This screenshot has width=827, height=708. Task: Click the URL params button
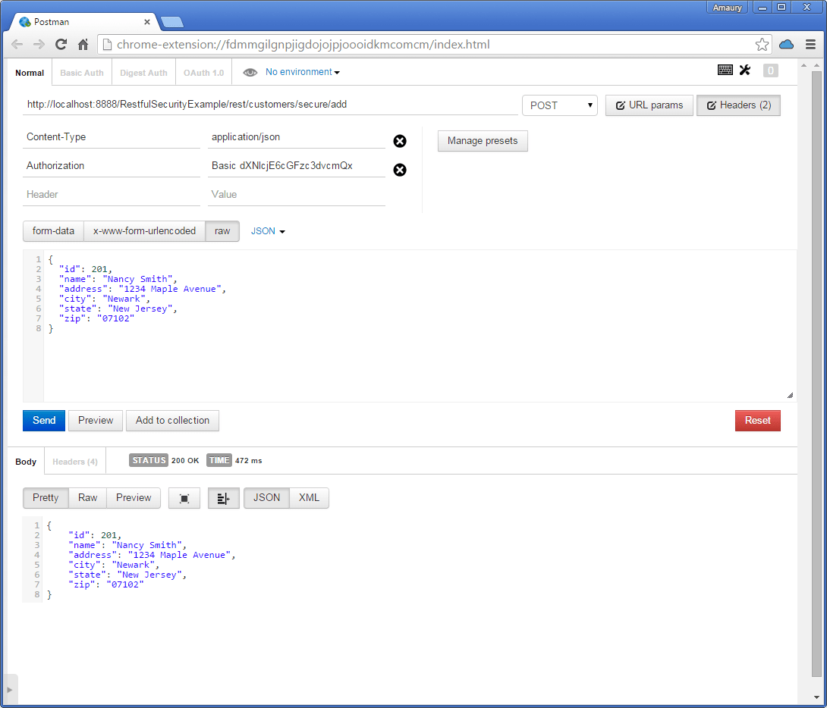(x=649, y=105)
